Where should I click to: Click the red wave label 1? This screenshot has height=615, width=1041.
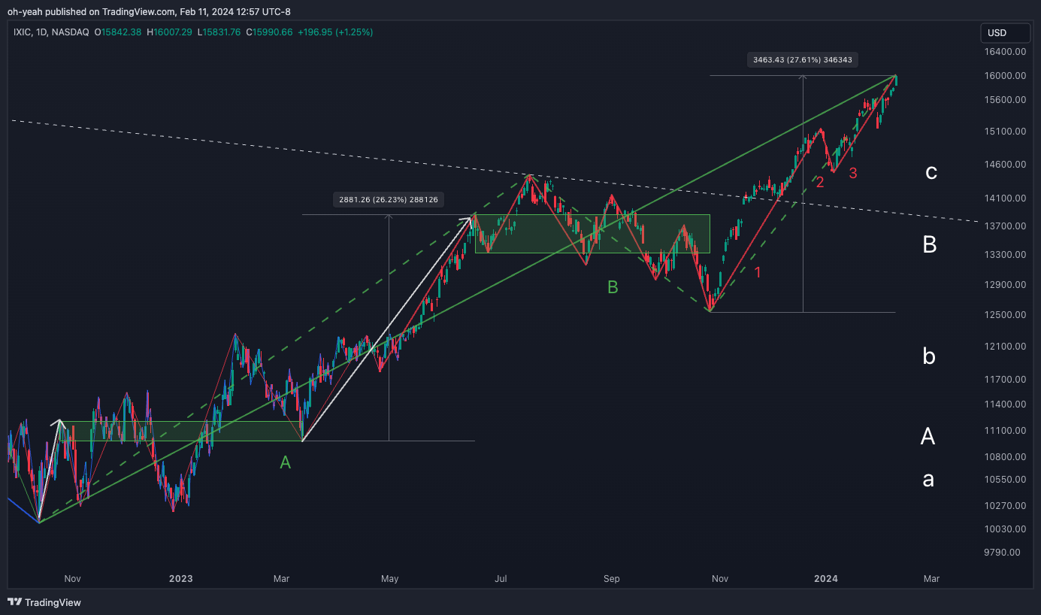pos(758,272)
